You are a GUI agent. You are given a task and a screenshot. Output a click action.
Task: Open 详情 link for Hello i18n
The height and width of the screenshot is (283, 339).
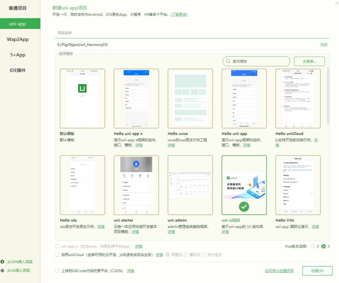coord(315,226)
